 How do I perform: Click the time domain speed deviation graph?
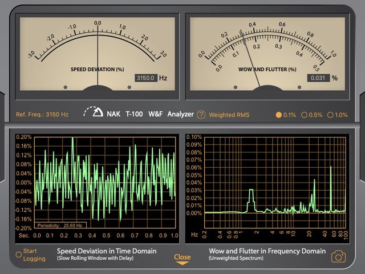click(x=105, y=183)
